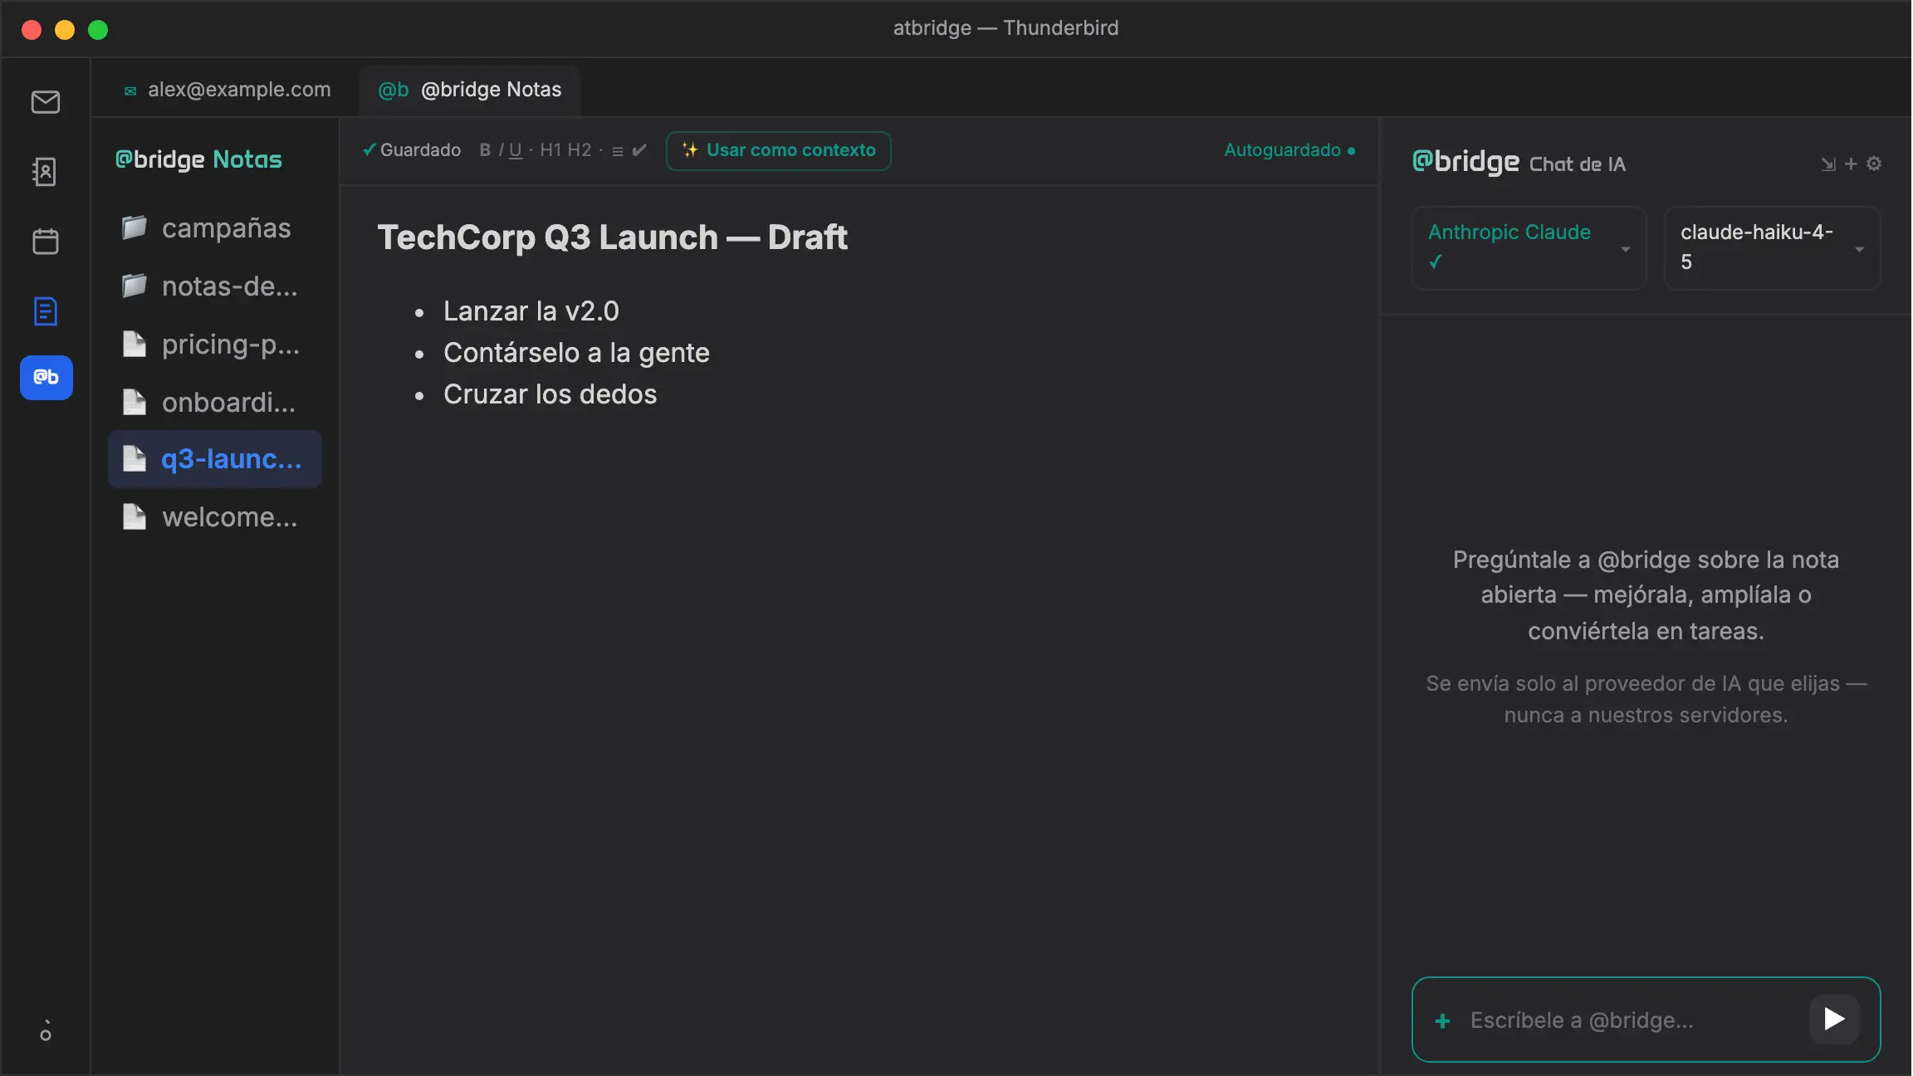1913x1076 pixels.
Task: Send the message with the play button
Action: coord(1835,1020)
